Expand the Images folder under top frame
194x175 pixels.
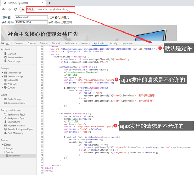pos(5,148)
